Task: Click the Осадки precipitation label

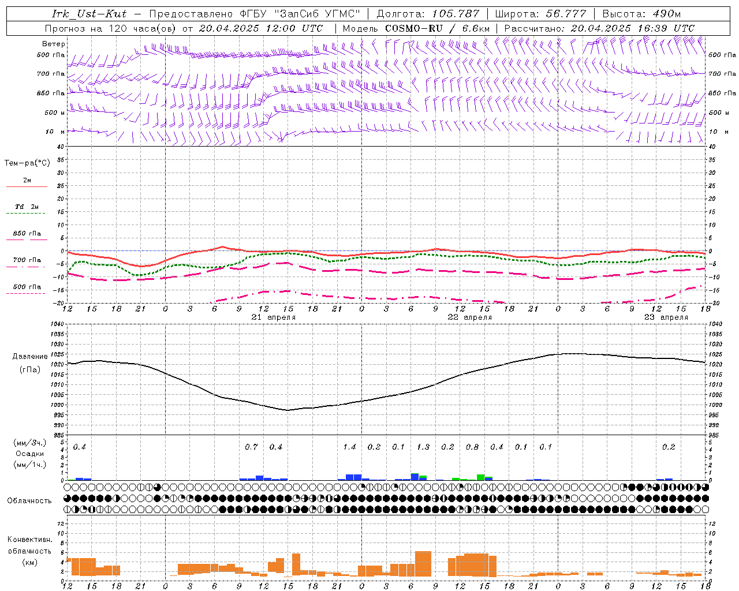Action: point(30,454)
